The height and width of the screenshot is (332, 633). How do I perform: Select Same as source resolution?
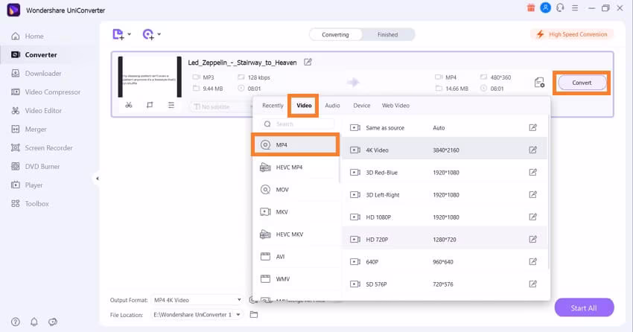[444, 128]
